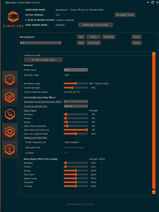Viewport: 159px width, 212px height.
Task: Click Torque bandwidth limit link
Action: tap(35, 106)
